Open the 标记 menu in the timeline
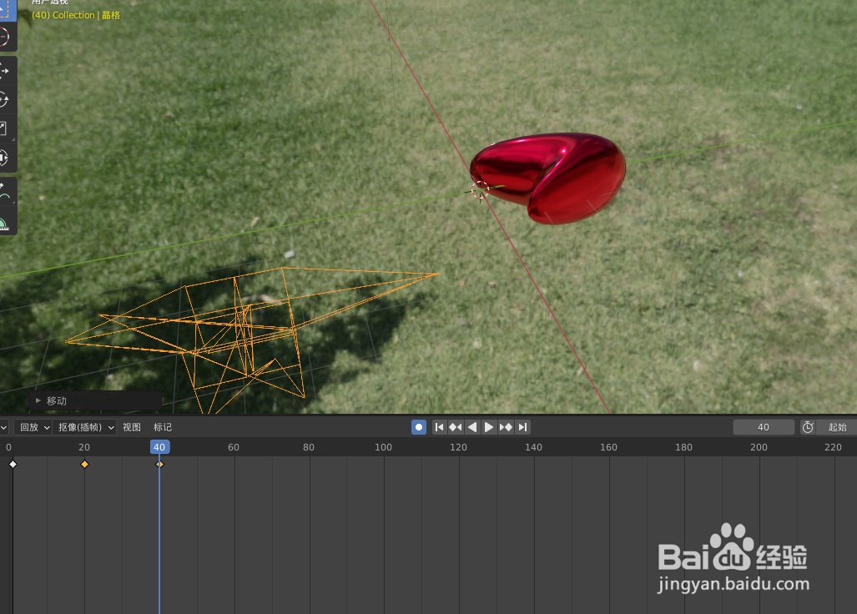This screenshot has height=614, width=857. [x=162, y=426]
